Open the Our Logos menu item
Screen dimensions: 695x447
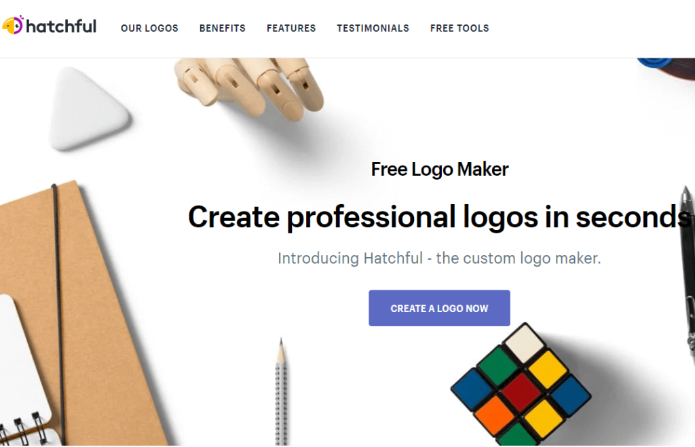[x=149, y=28]
